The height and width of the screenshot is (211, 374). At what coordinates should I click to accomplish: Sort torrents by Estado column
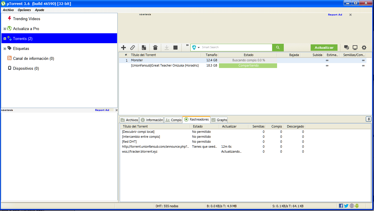pos(248,55)
